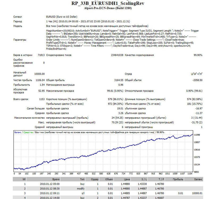The height and width of the screenshot is (199, 205).
Task: Click balance value 10000.01 in row 3
Action: coord(197,193)
